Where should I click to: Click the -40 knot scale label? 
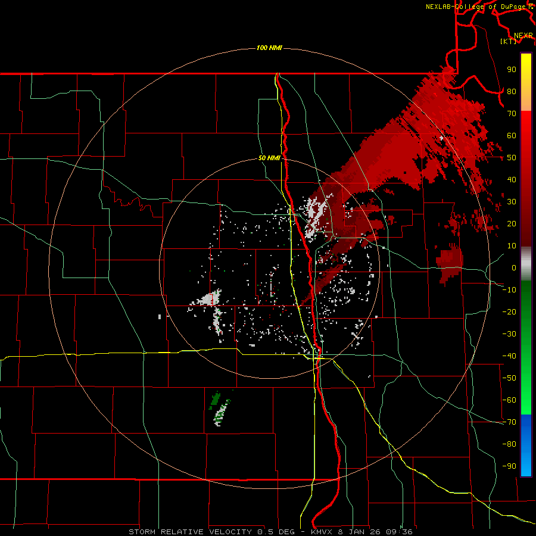[x=509, y=356]
